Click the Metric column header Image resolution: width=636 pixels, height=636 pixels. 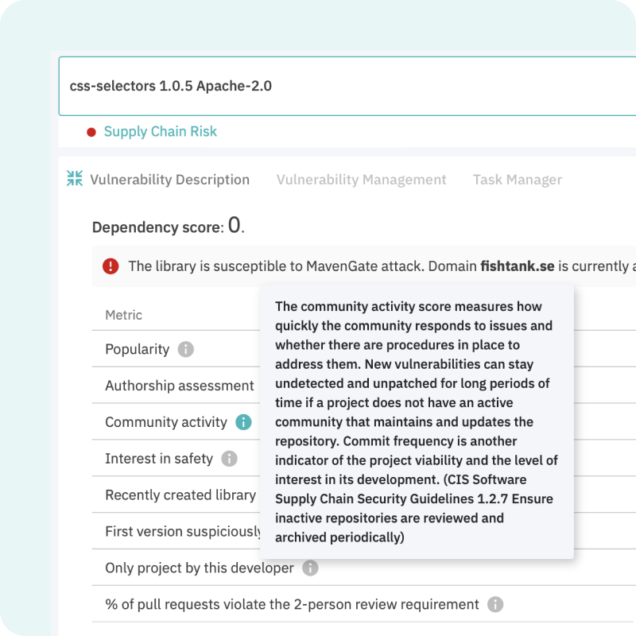124,315
